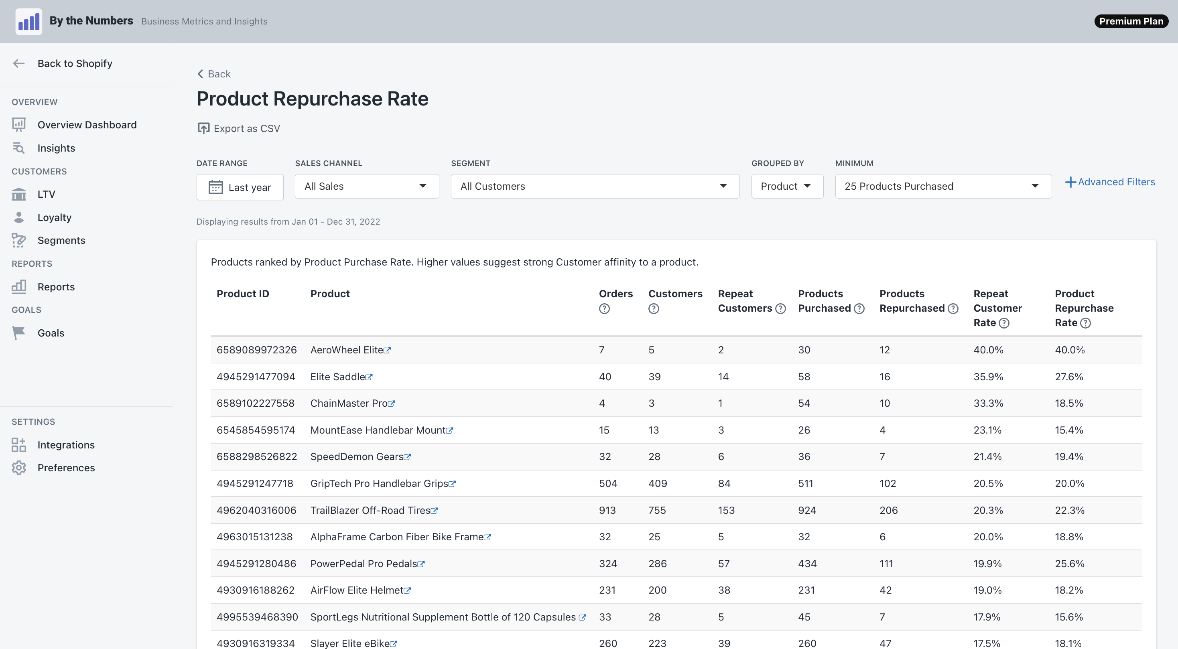Click the back arrow icon beside Back to Shopify
Image resolution: width=1178 pixels, height=649 pixels.
[x=19, y=63]
